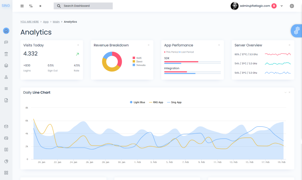Image resolution: width=302 pixels, height=180 pixels.
Task: Click the SMX red legend swatch
Action: 134,58
